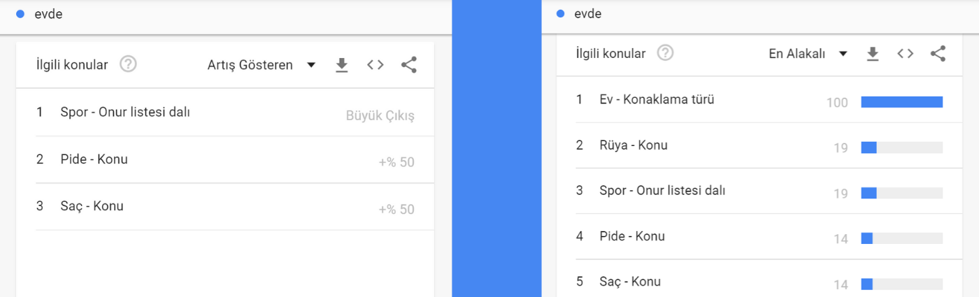The width and height of the screenshot is (979, 297).
Task: Open Saç - Konu with +% 50 rise
Action: pyautogui.click(x=225, y=206)
